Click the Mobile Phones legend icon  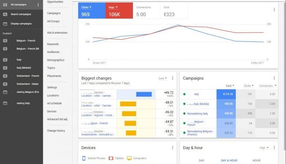(x=84, y=158)
